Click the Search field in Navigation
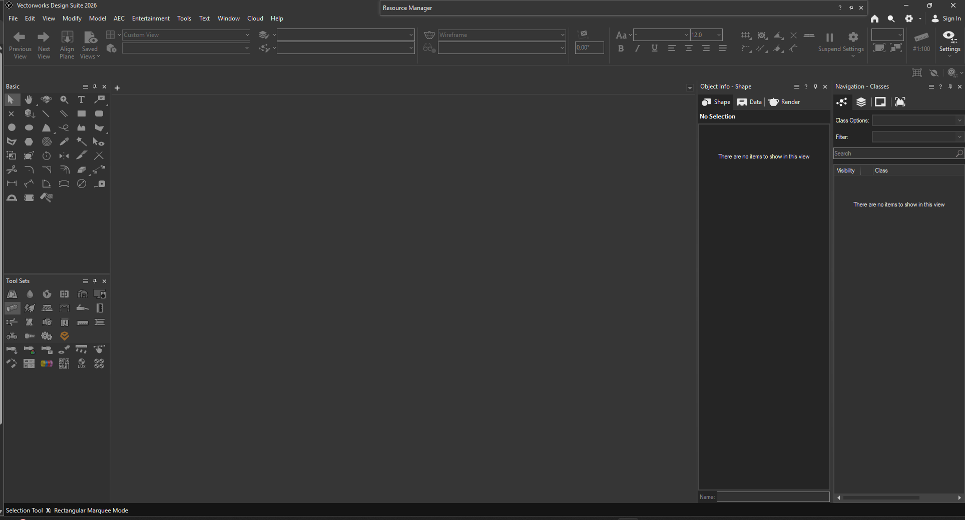The height and width of the screenshot is (520, 965). tap(899, 153)
